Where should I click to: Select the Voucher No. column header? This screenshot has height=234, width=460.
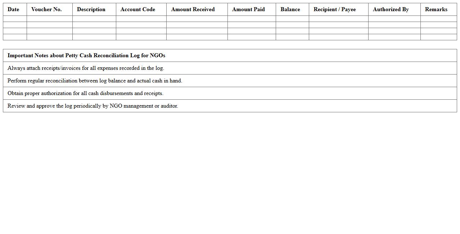pos(46,9)
